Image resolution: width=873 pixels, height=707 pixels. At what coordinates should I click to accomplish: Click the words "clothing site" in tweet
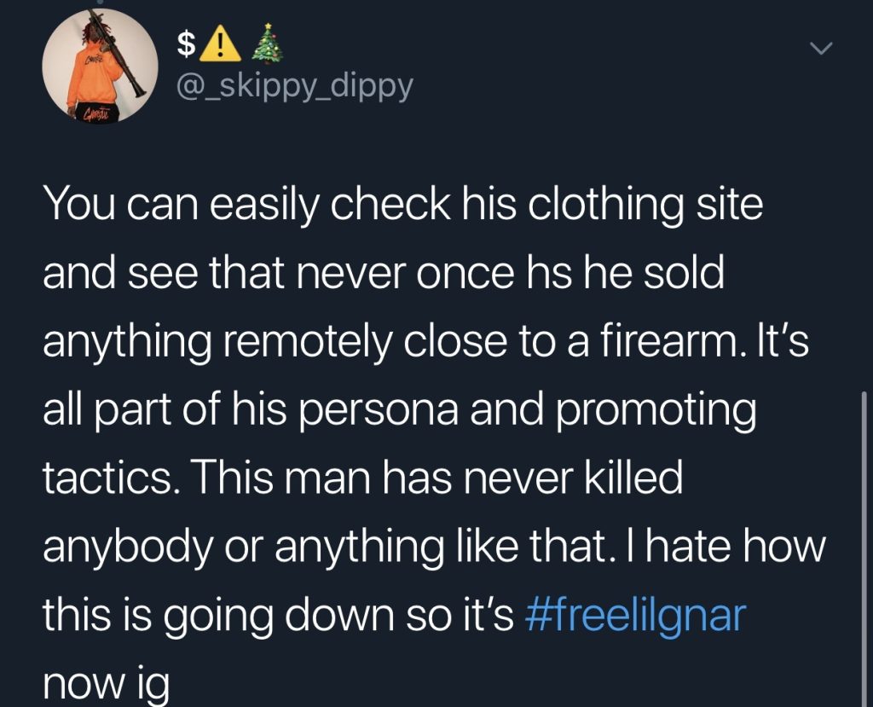[x=645, y=205]
